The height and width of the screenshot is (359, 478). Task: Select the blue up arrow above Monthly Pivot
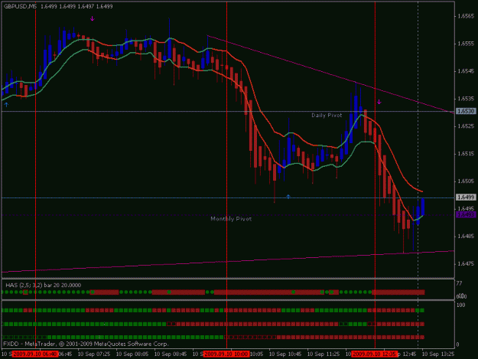click(288, 197)
